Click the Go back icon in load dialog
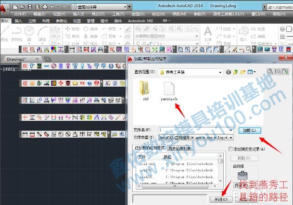293x205 pixels. (229, 72)
